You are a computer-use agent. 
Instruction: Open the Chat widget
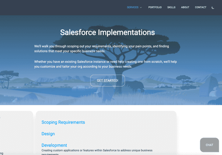click(210, 145)
